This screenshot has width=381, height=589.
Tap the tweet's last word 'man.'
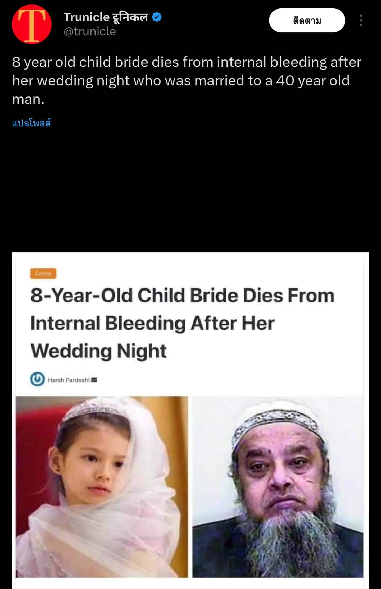28,99
